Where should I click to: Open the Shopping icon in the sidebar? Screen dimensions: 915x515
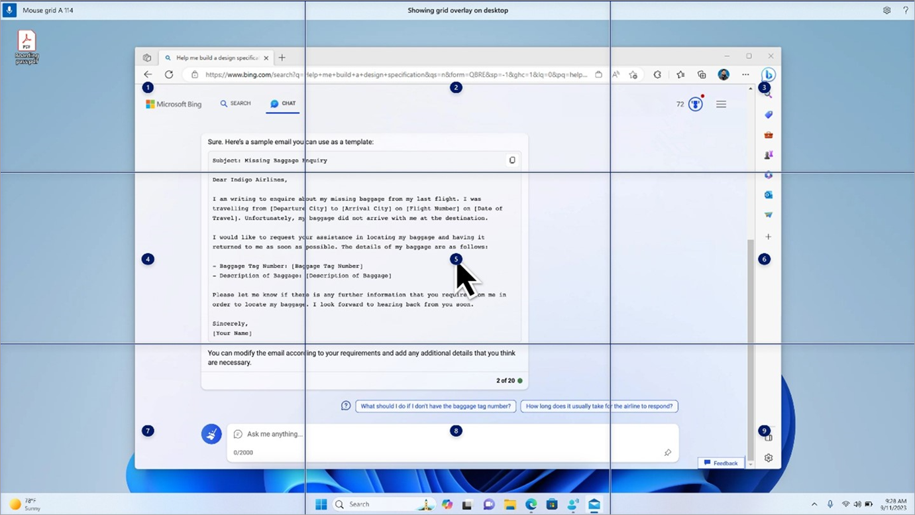click(768, 114)
